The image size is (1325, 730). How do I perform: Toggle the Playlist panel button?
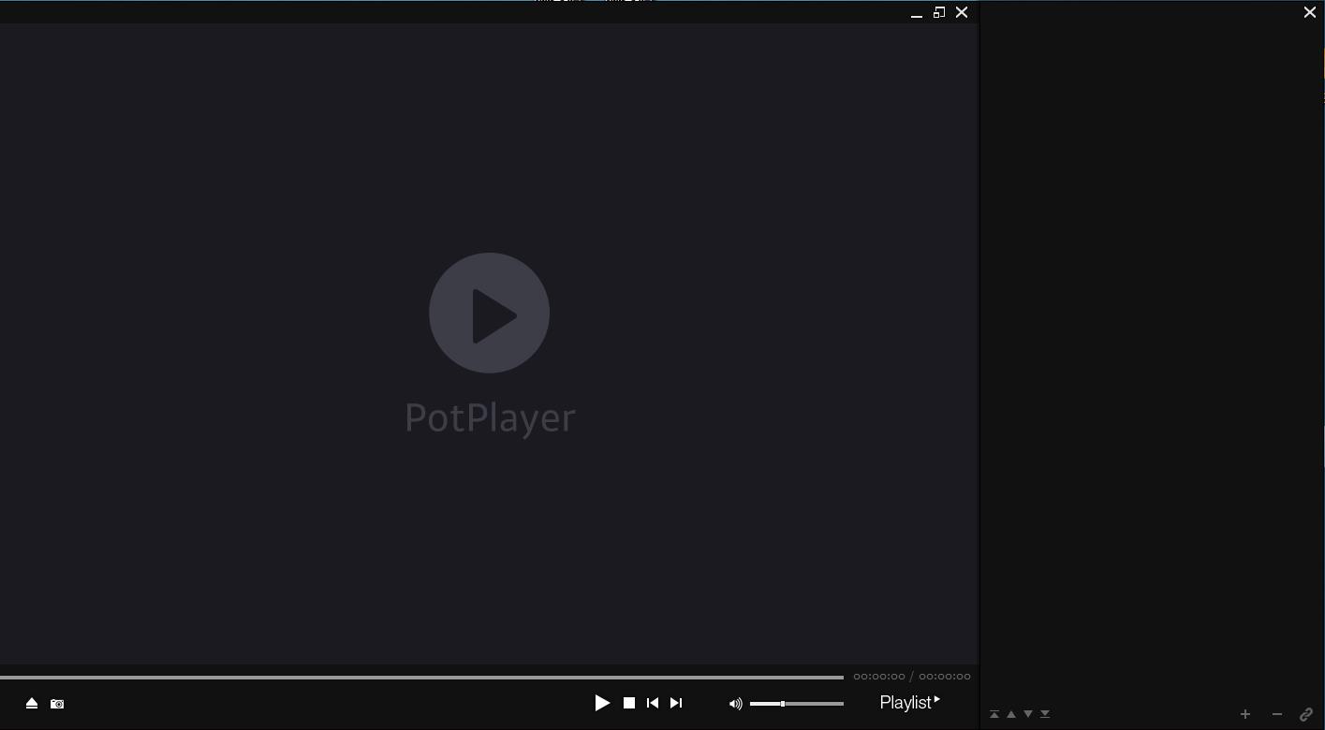pyautogui.click(x=910, y=703)
